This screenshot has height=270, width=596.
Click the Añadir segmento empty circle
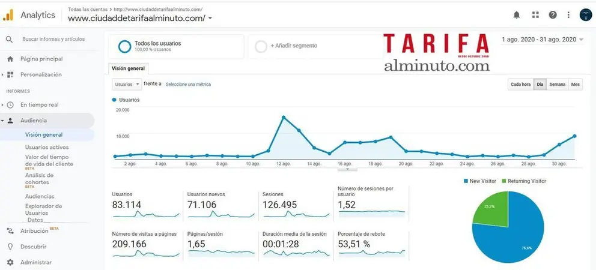pos(261,47)
